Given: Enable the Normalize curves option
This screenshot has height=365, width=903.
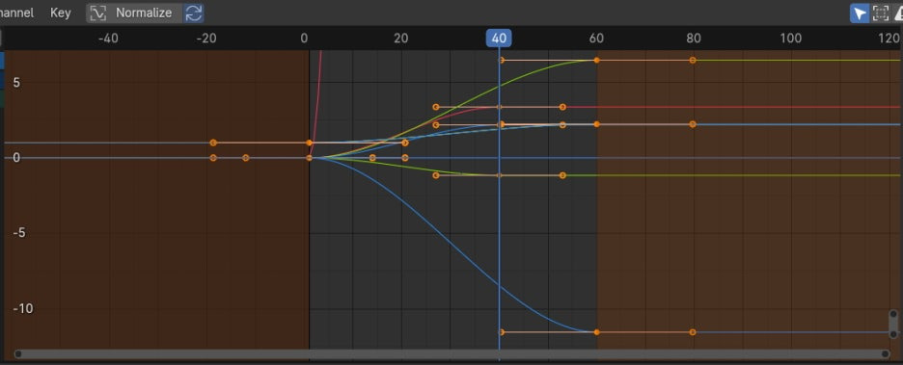Looking at the screenshot, I should coord(135,13).
